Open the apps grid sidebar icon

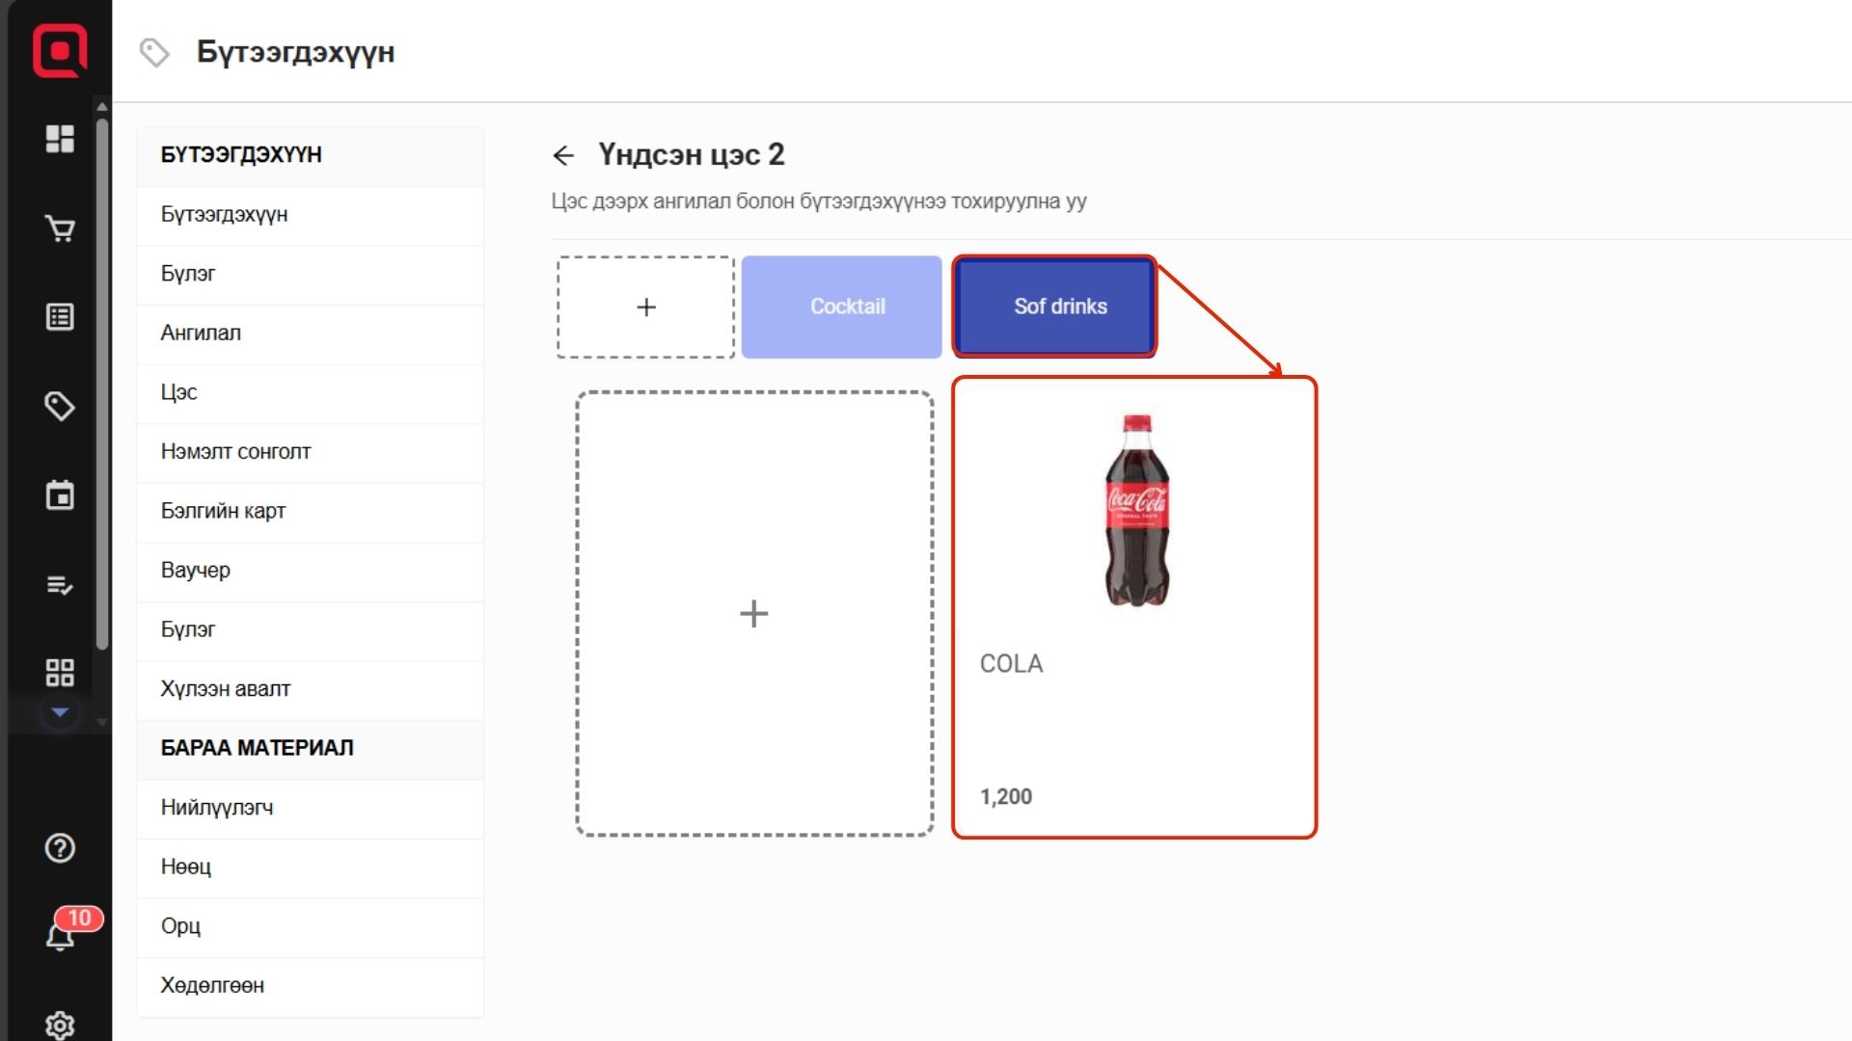click(60, 672)
